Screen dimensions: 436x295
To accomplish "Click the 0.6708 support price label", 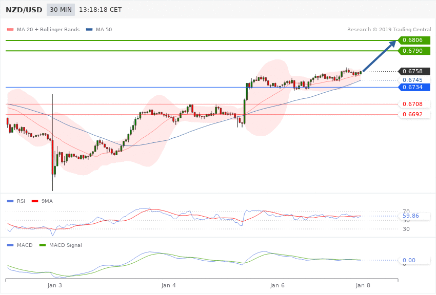I will click(x=414, y=104).
